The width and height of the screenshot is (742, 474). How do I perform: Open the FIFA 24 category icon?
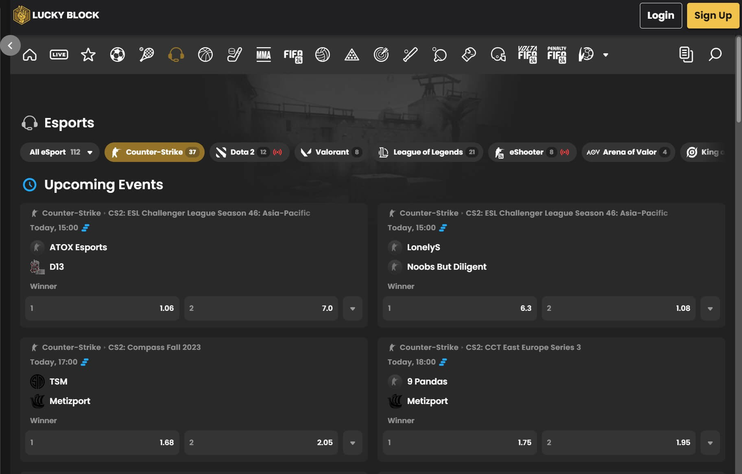[293, 55]
